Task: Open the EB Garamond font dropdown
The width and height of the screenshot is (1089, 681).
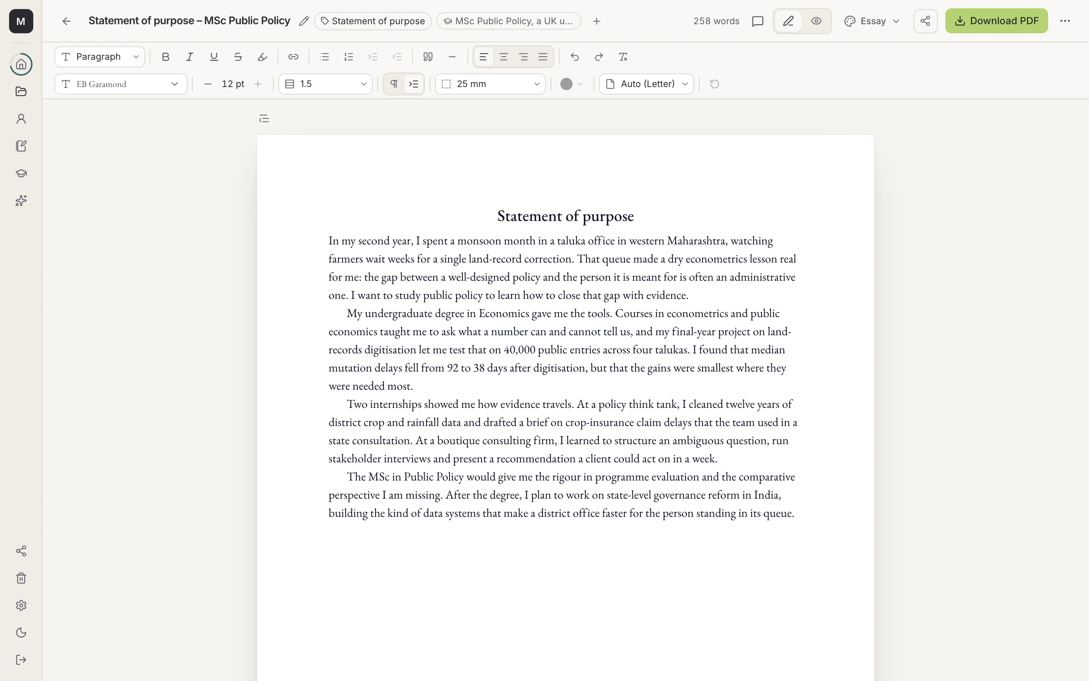Action: click(x=121, y=84)
